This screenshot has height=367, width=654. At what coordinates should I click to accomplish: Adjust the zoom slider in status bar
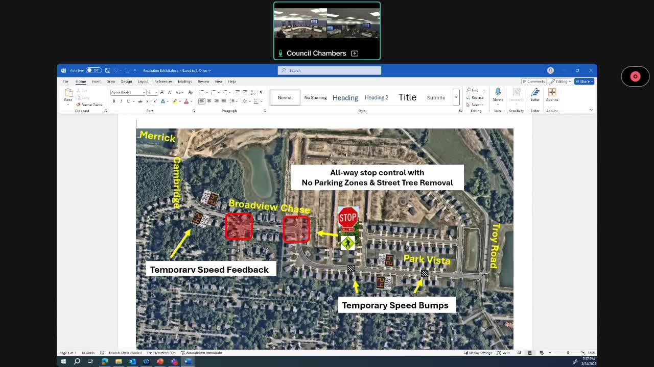click(567, 353)
